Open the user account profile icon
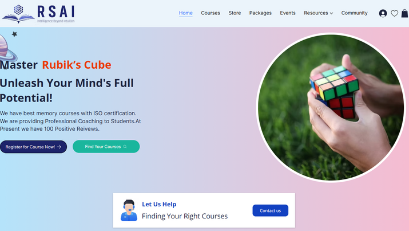This screenshot has width=409, height=231. point(383,13)
